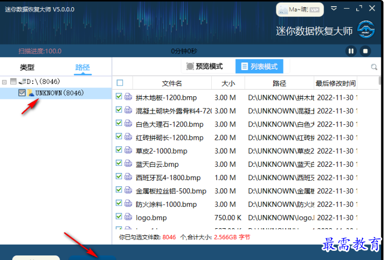385x260 pixels.
Task: Click BMP icon of 金属板拉丝铝-500.bmp
Action: click(x=128, y=190)
